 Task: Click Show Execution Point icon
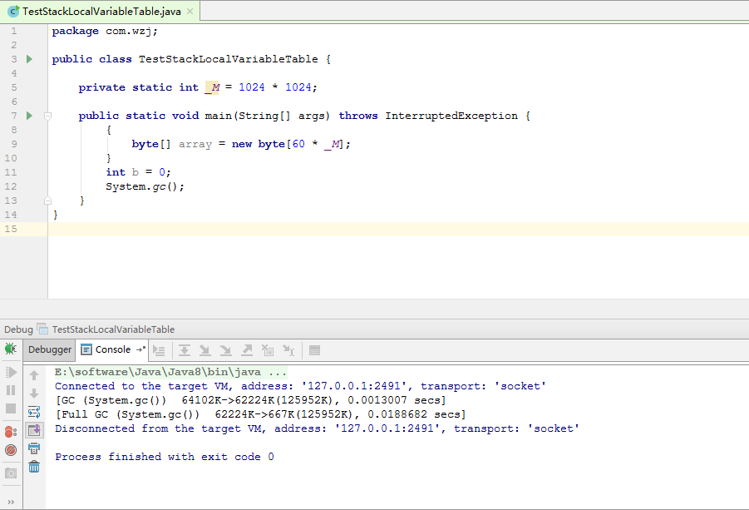point(159,351)
